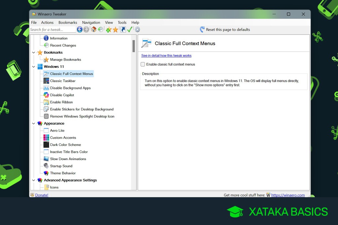The image size is (338, 225).
Task: Open recent changes clock toolbar icon
Action: click(100, 30)
